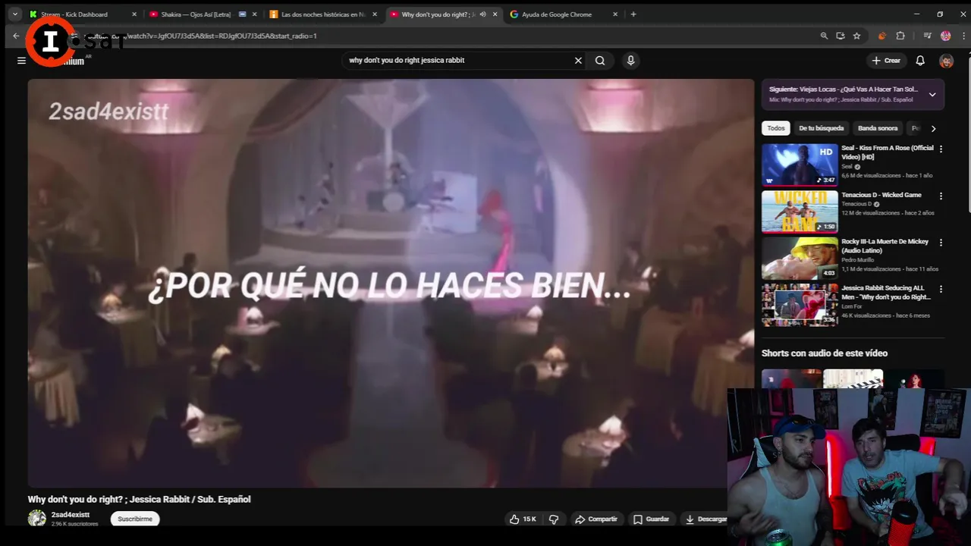
Task: Open Chrome media controls icon
Action: pyautogui.click(x=927, y=36)
